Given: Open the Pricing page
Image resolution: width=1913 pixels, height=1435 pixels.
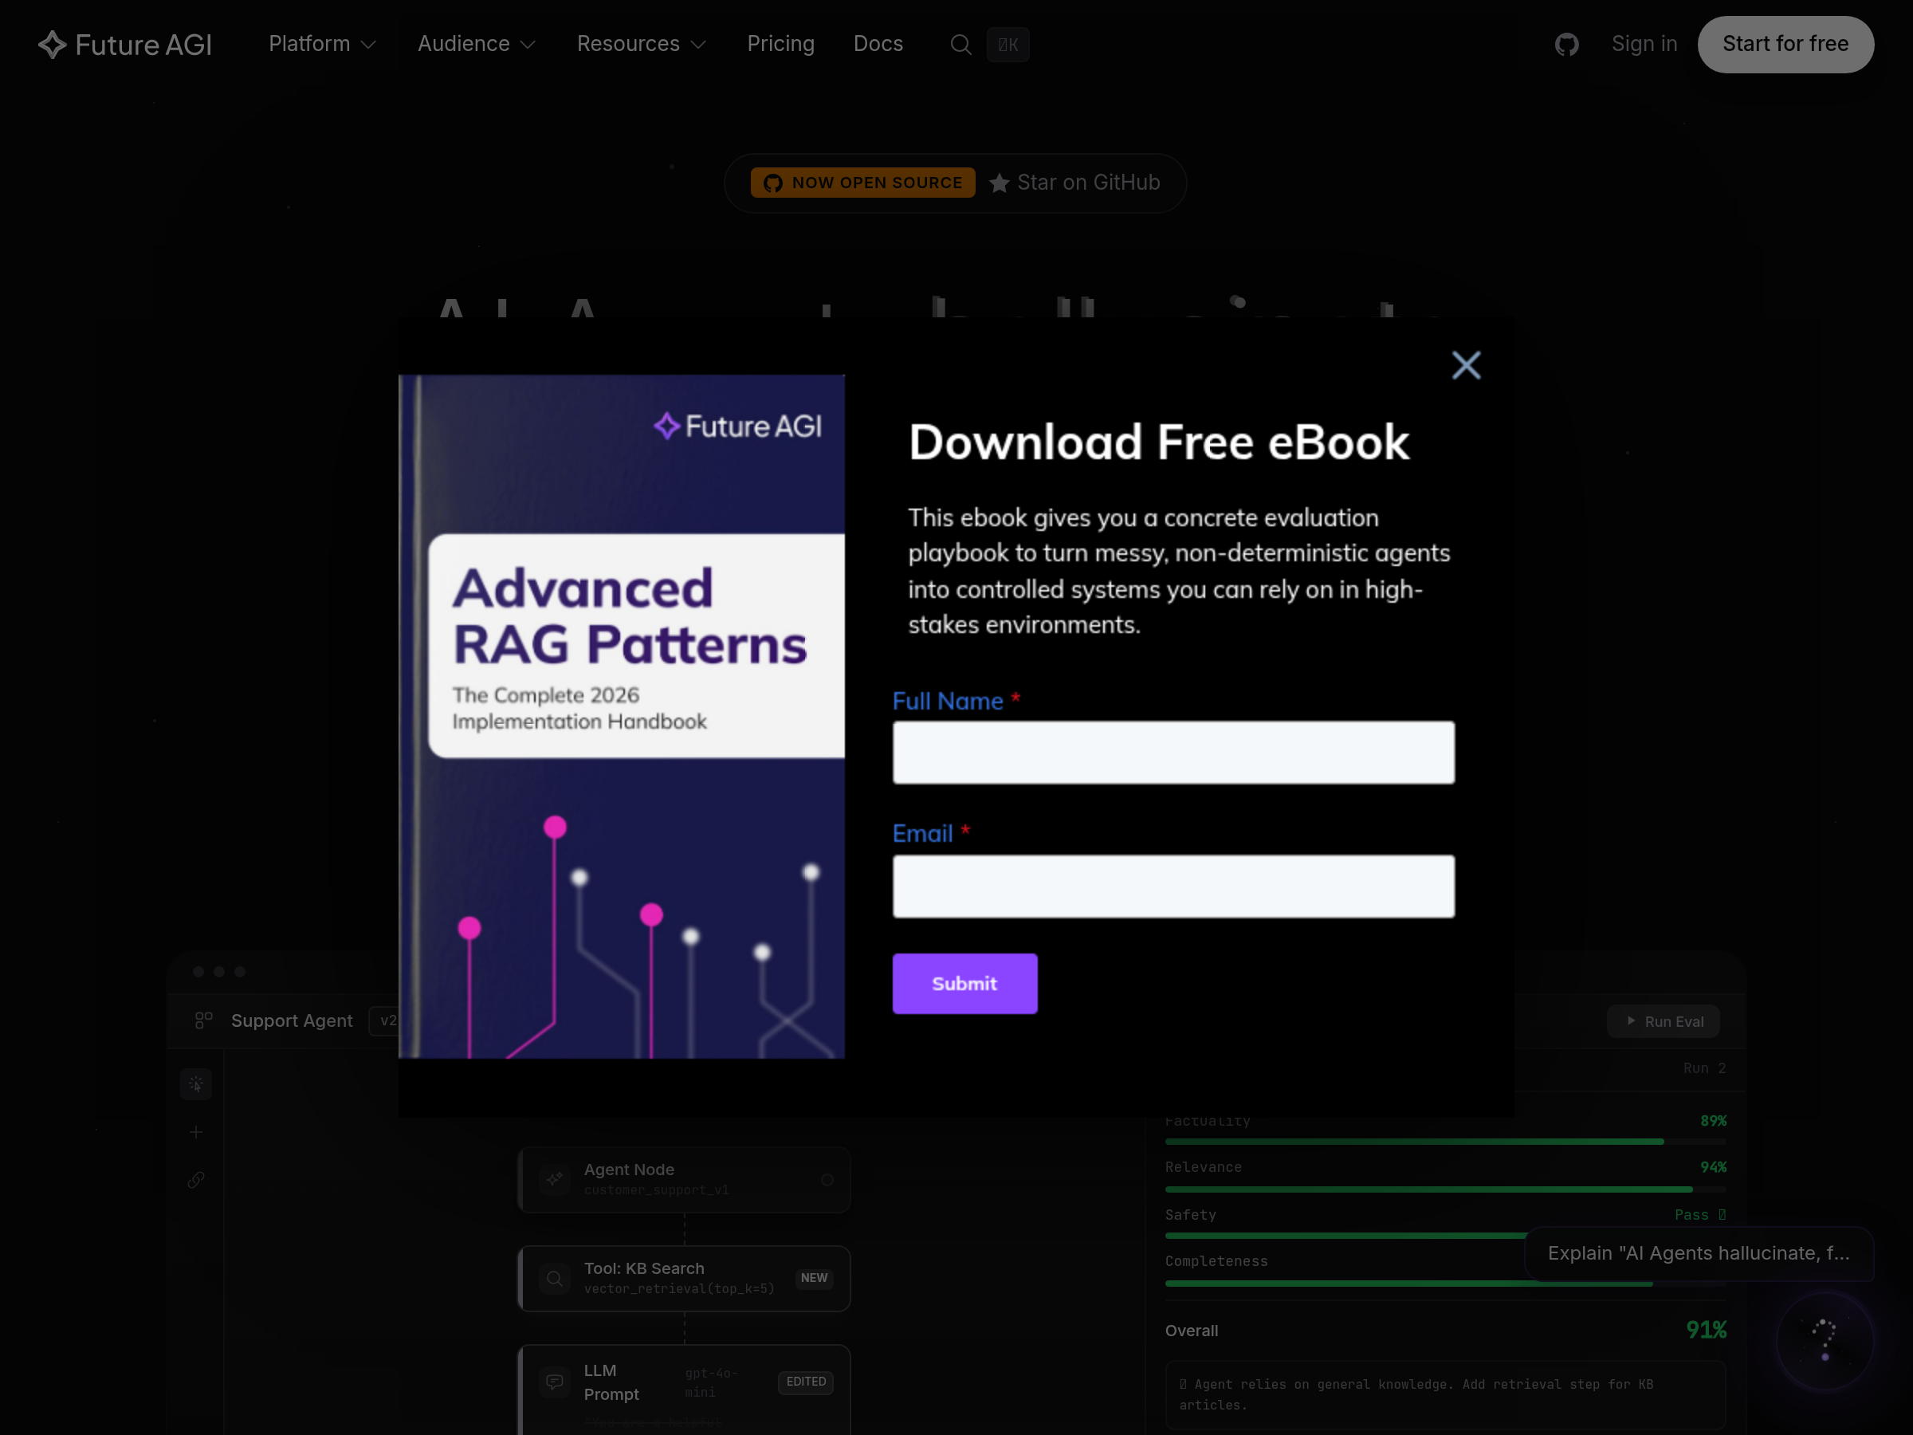Looking at the screenshot, I should click(x=780, y=44).
